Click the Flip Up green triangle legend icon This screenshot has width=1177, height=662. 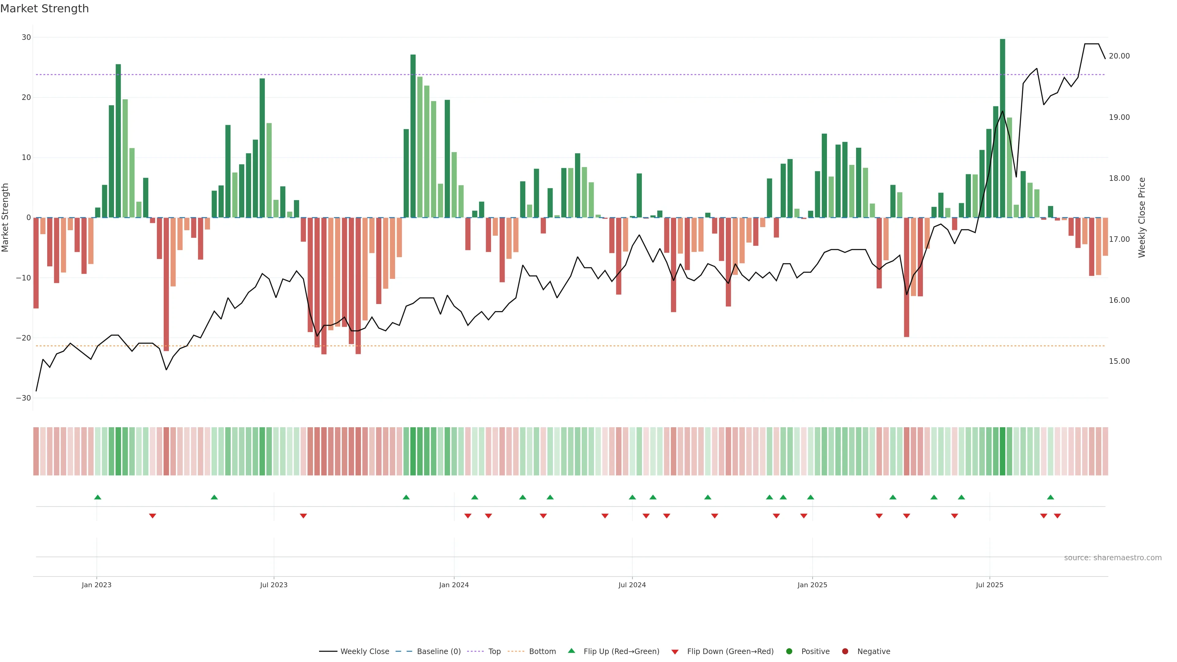pos(571,651)
